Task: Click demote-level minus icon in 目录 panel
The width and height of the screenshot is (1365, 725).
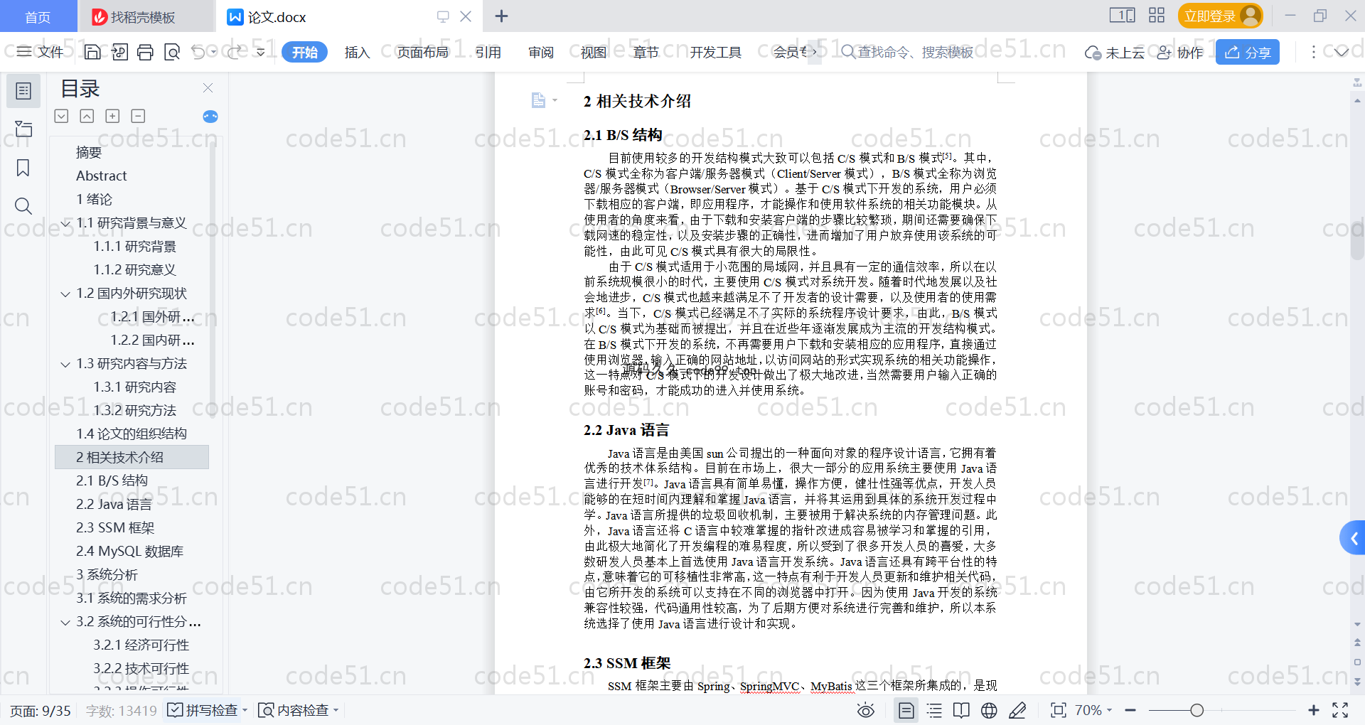Action: point(138,116)
